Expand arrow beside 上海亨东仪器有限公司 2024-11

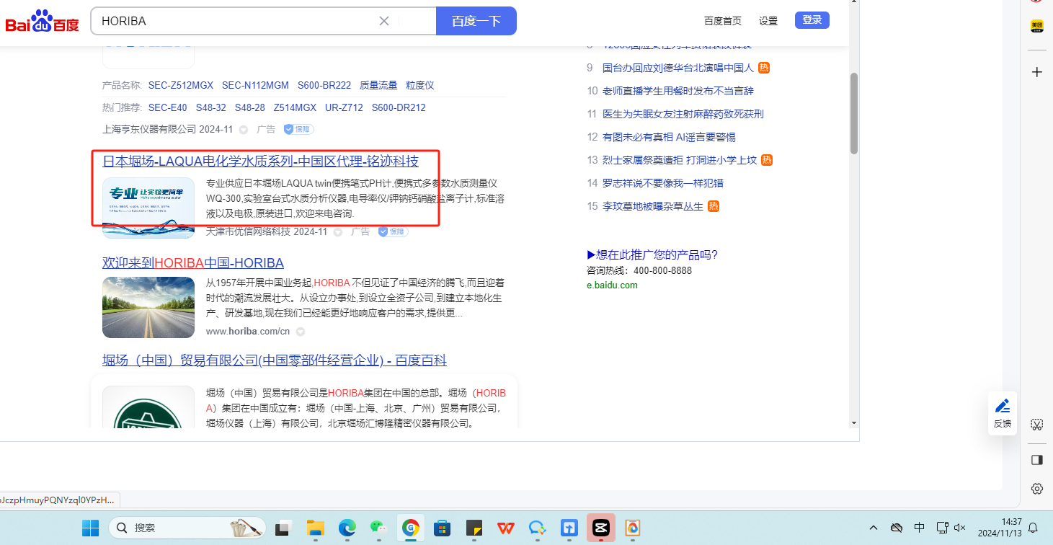point(244,129)
